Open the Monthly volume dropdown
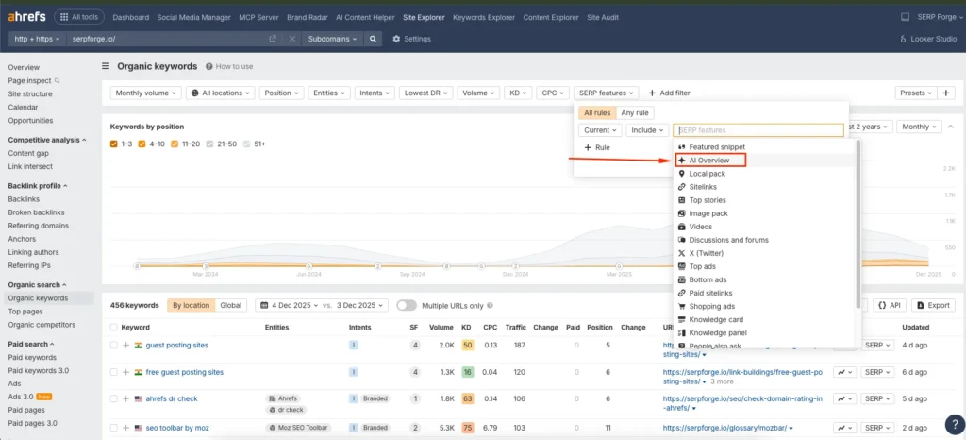Viewport: 966px width, 440px height. 145,93
